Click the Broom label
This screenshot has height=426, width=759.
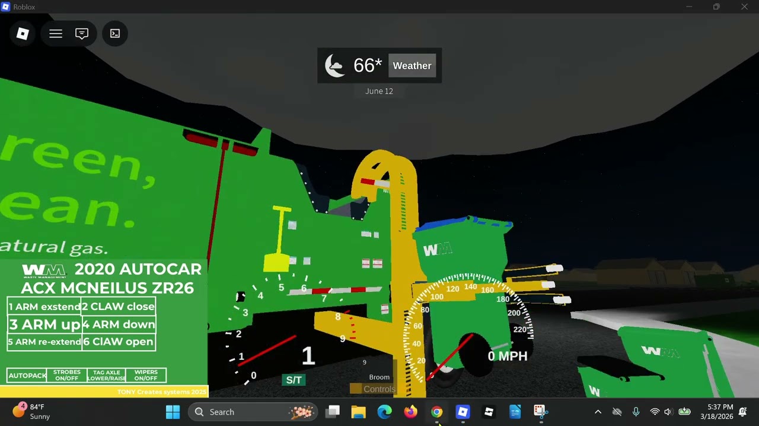(379, 377)
